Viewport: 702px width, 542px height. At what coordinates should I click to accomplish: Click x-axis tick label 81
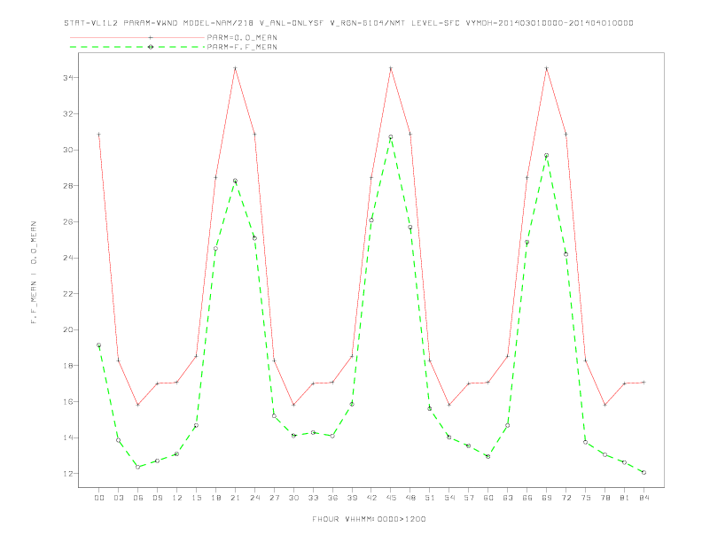point(625,498)
